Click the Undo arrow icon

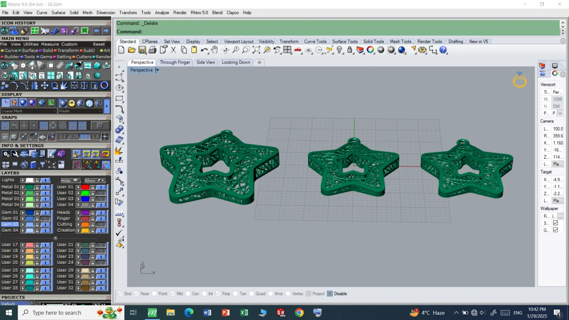204,50
